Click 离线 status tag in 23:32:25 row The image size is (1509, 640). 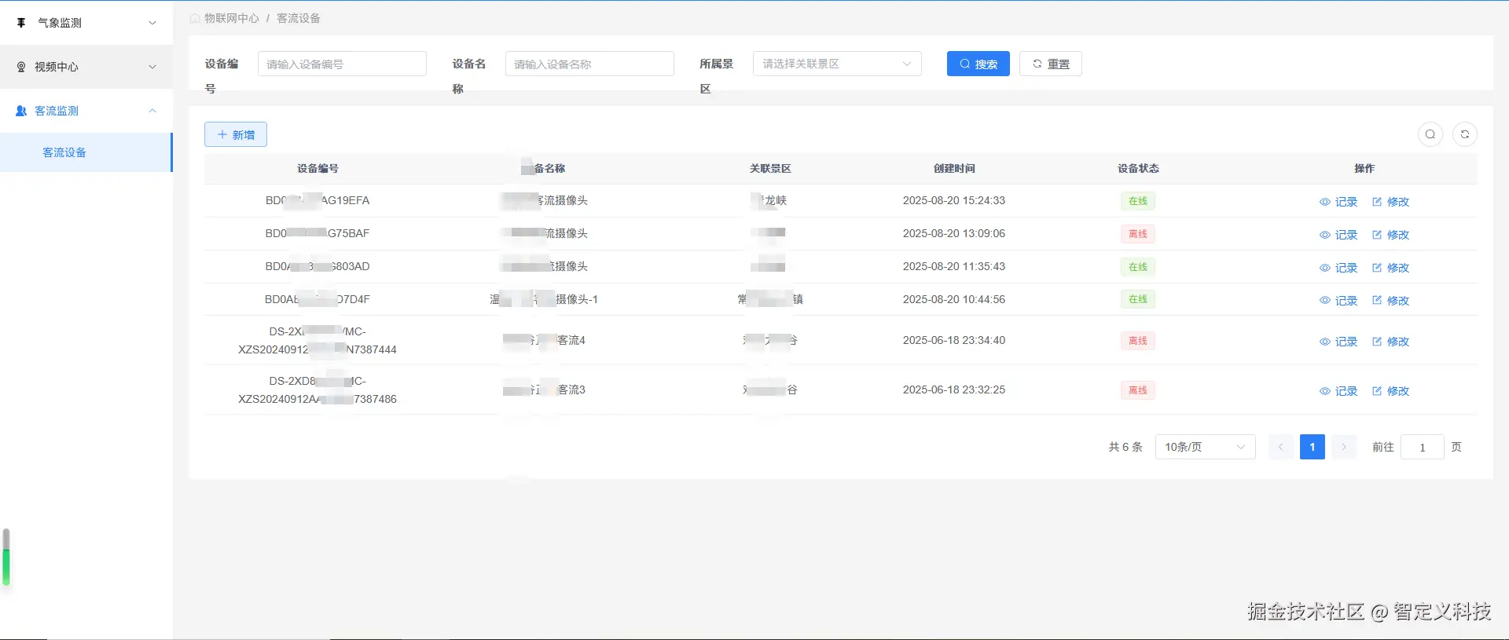1138,390
